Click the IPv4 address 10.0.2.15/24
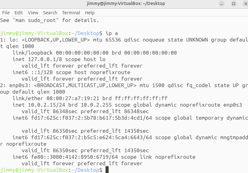 (47, 105)
